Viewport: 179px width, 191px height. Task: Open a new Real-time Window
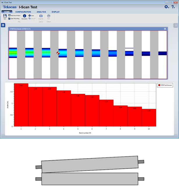click(15, 15)
